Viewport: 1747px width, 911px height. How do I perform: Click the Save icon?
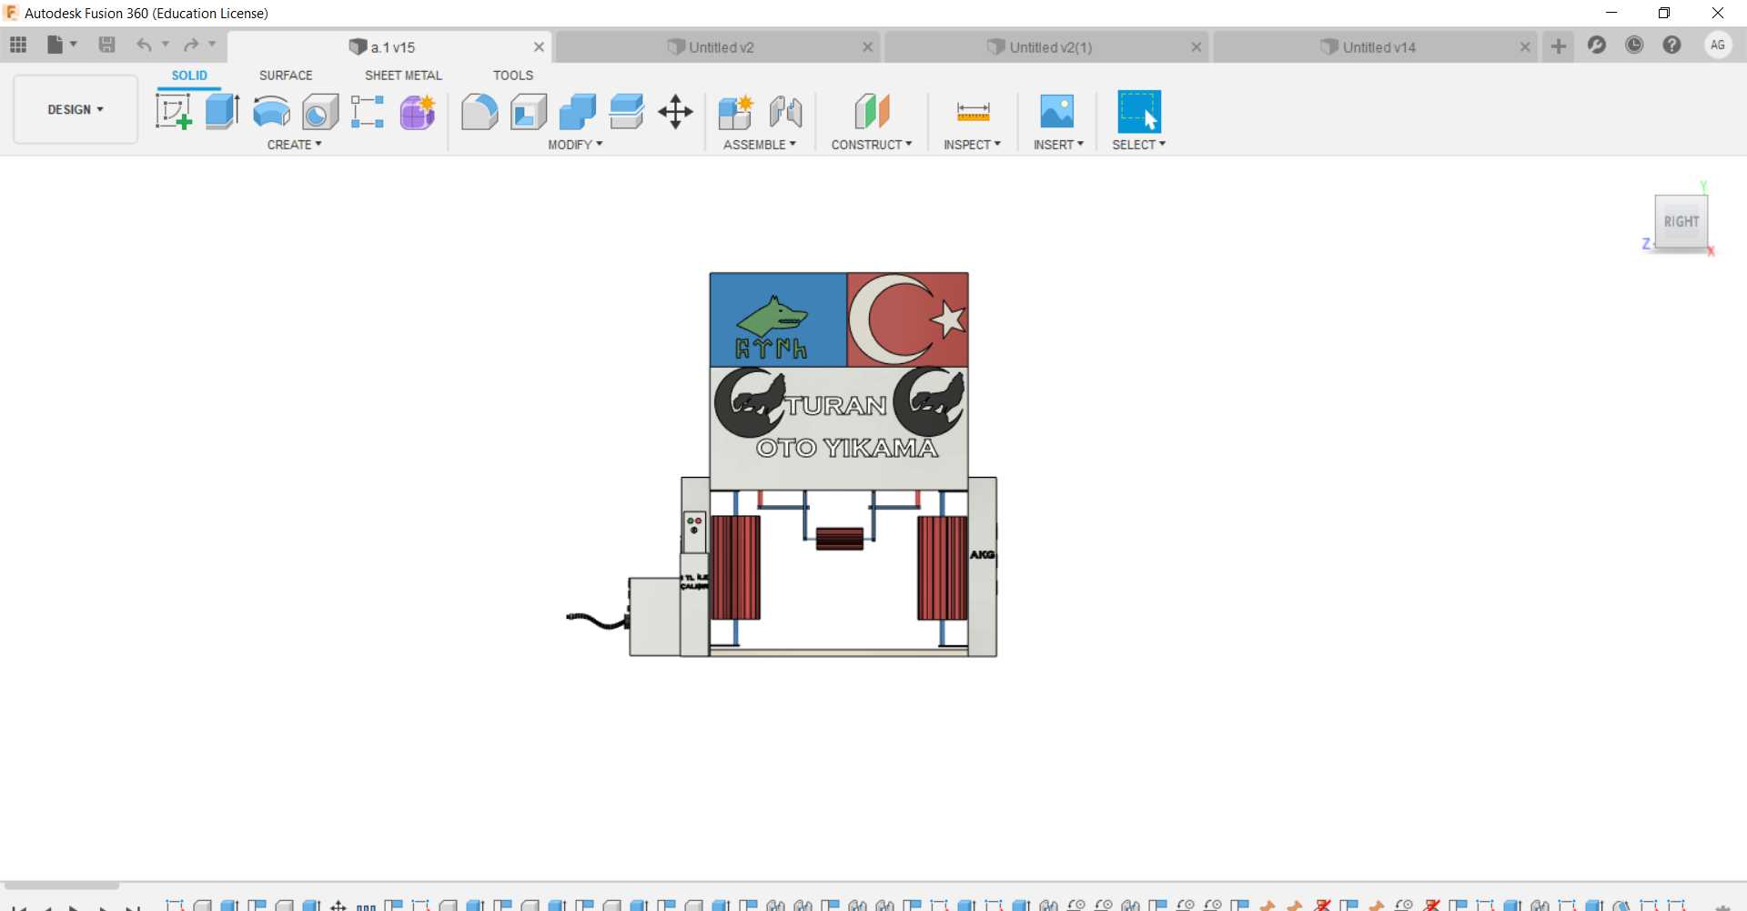tap(106, 45)
